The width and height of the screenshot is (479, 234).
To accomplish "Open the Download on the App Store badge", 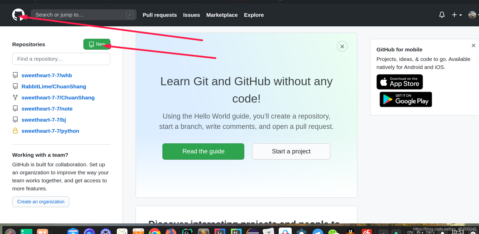I will [x=400, y=82].
